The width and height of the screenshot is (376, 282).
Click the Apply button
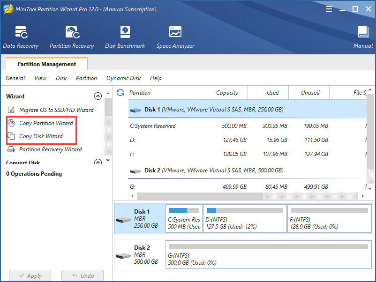pos(30,275)
